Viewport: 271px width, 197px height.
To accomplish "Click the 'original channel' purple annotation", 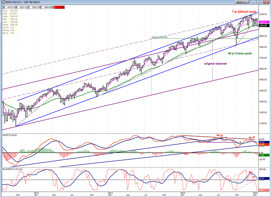I will click(215, 64).
